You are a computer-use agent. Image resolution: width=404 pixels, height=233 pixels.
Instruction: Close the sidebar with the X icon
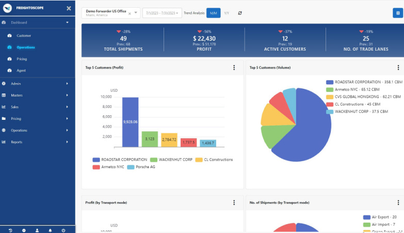tap(69, 8)
